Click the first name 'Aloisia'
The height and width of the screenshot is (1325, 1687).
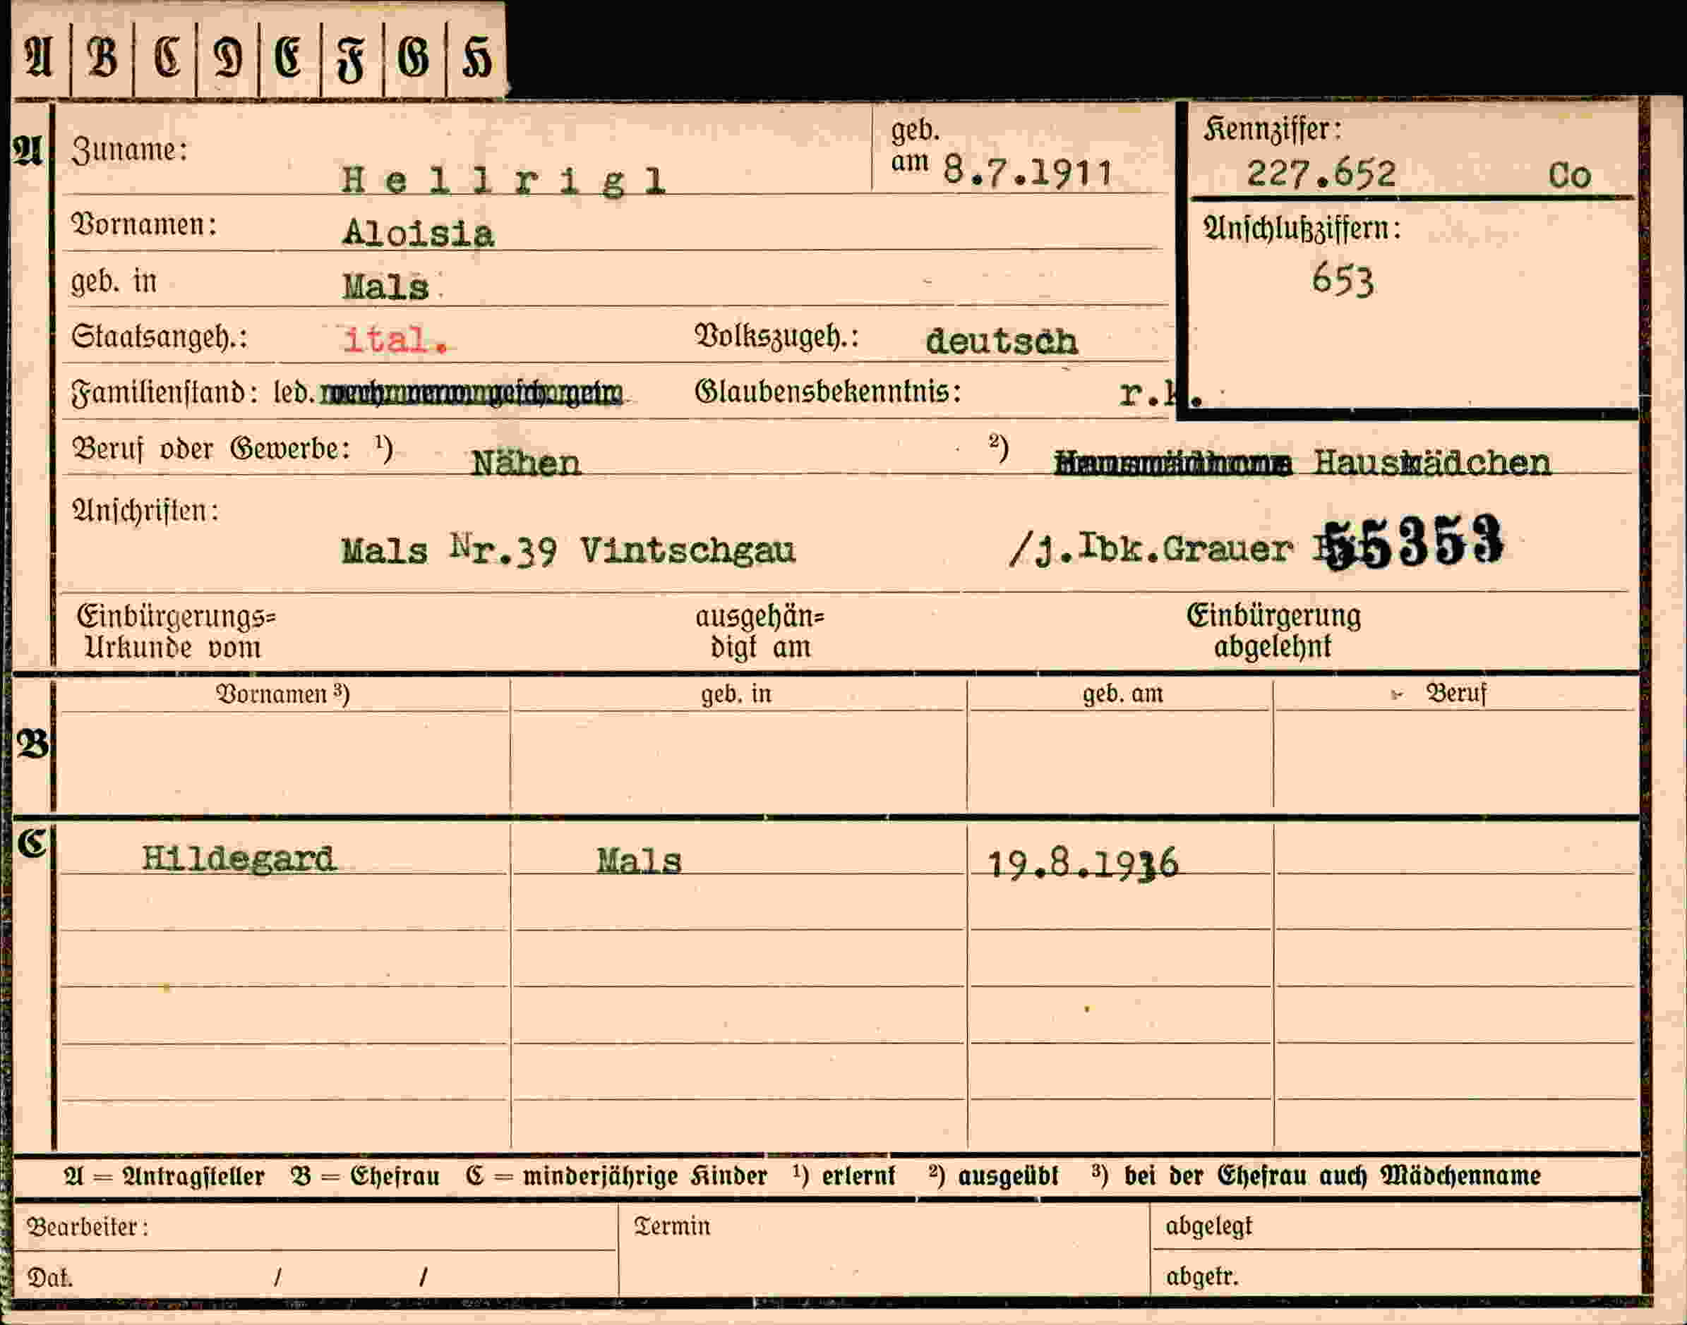click(x=419, y=234)
